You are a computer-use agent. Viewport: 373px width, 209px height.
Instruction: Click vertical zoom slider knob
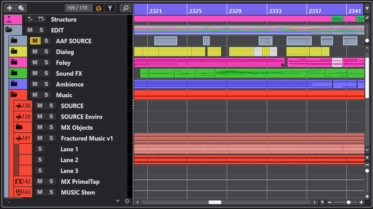click(x=367, y=171)
